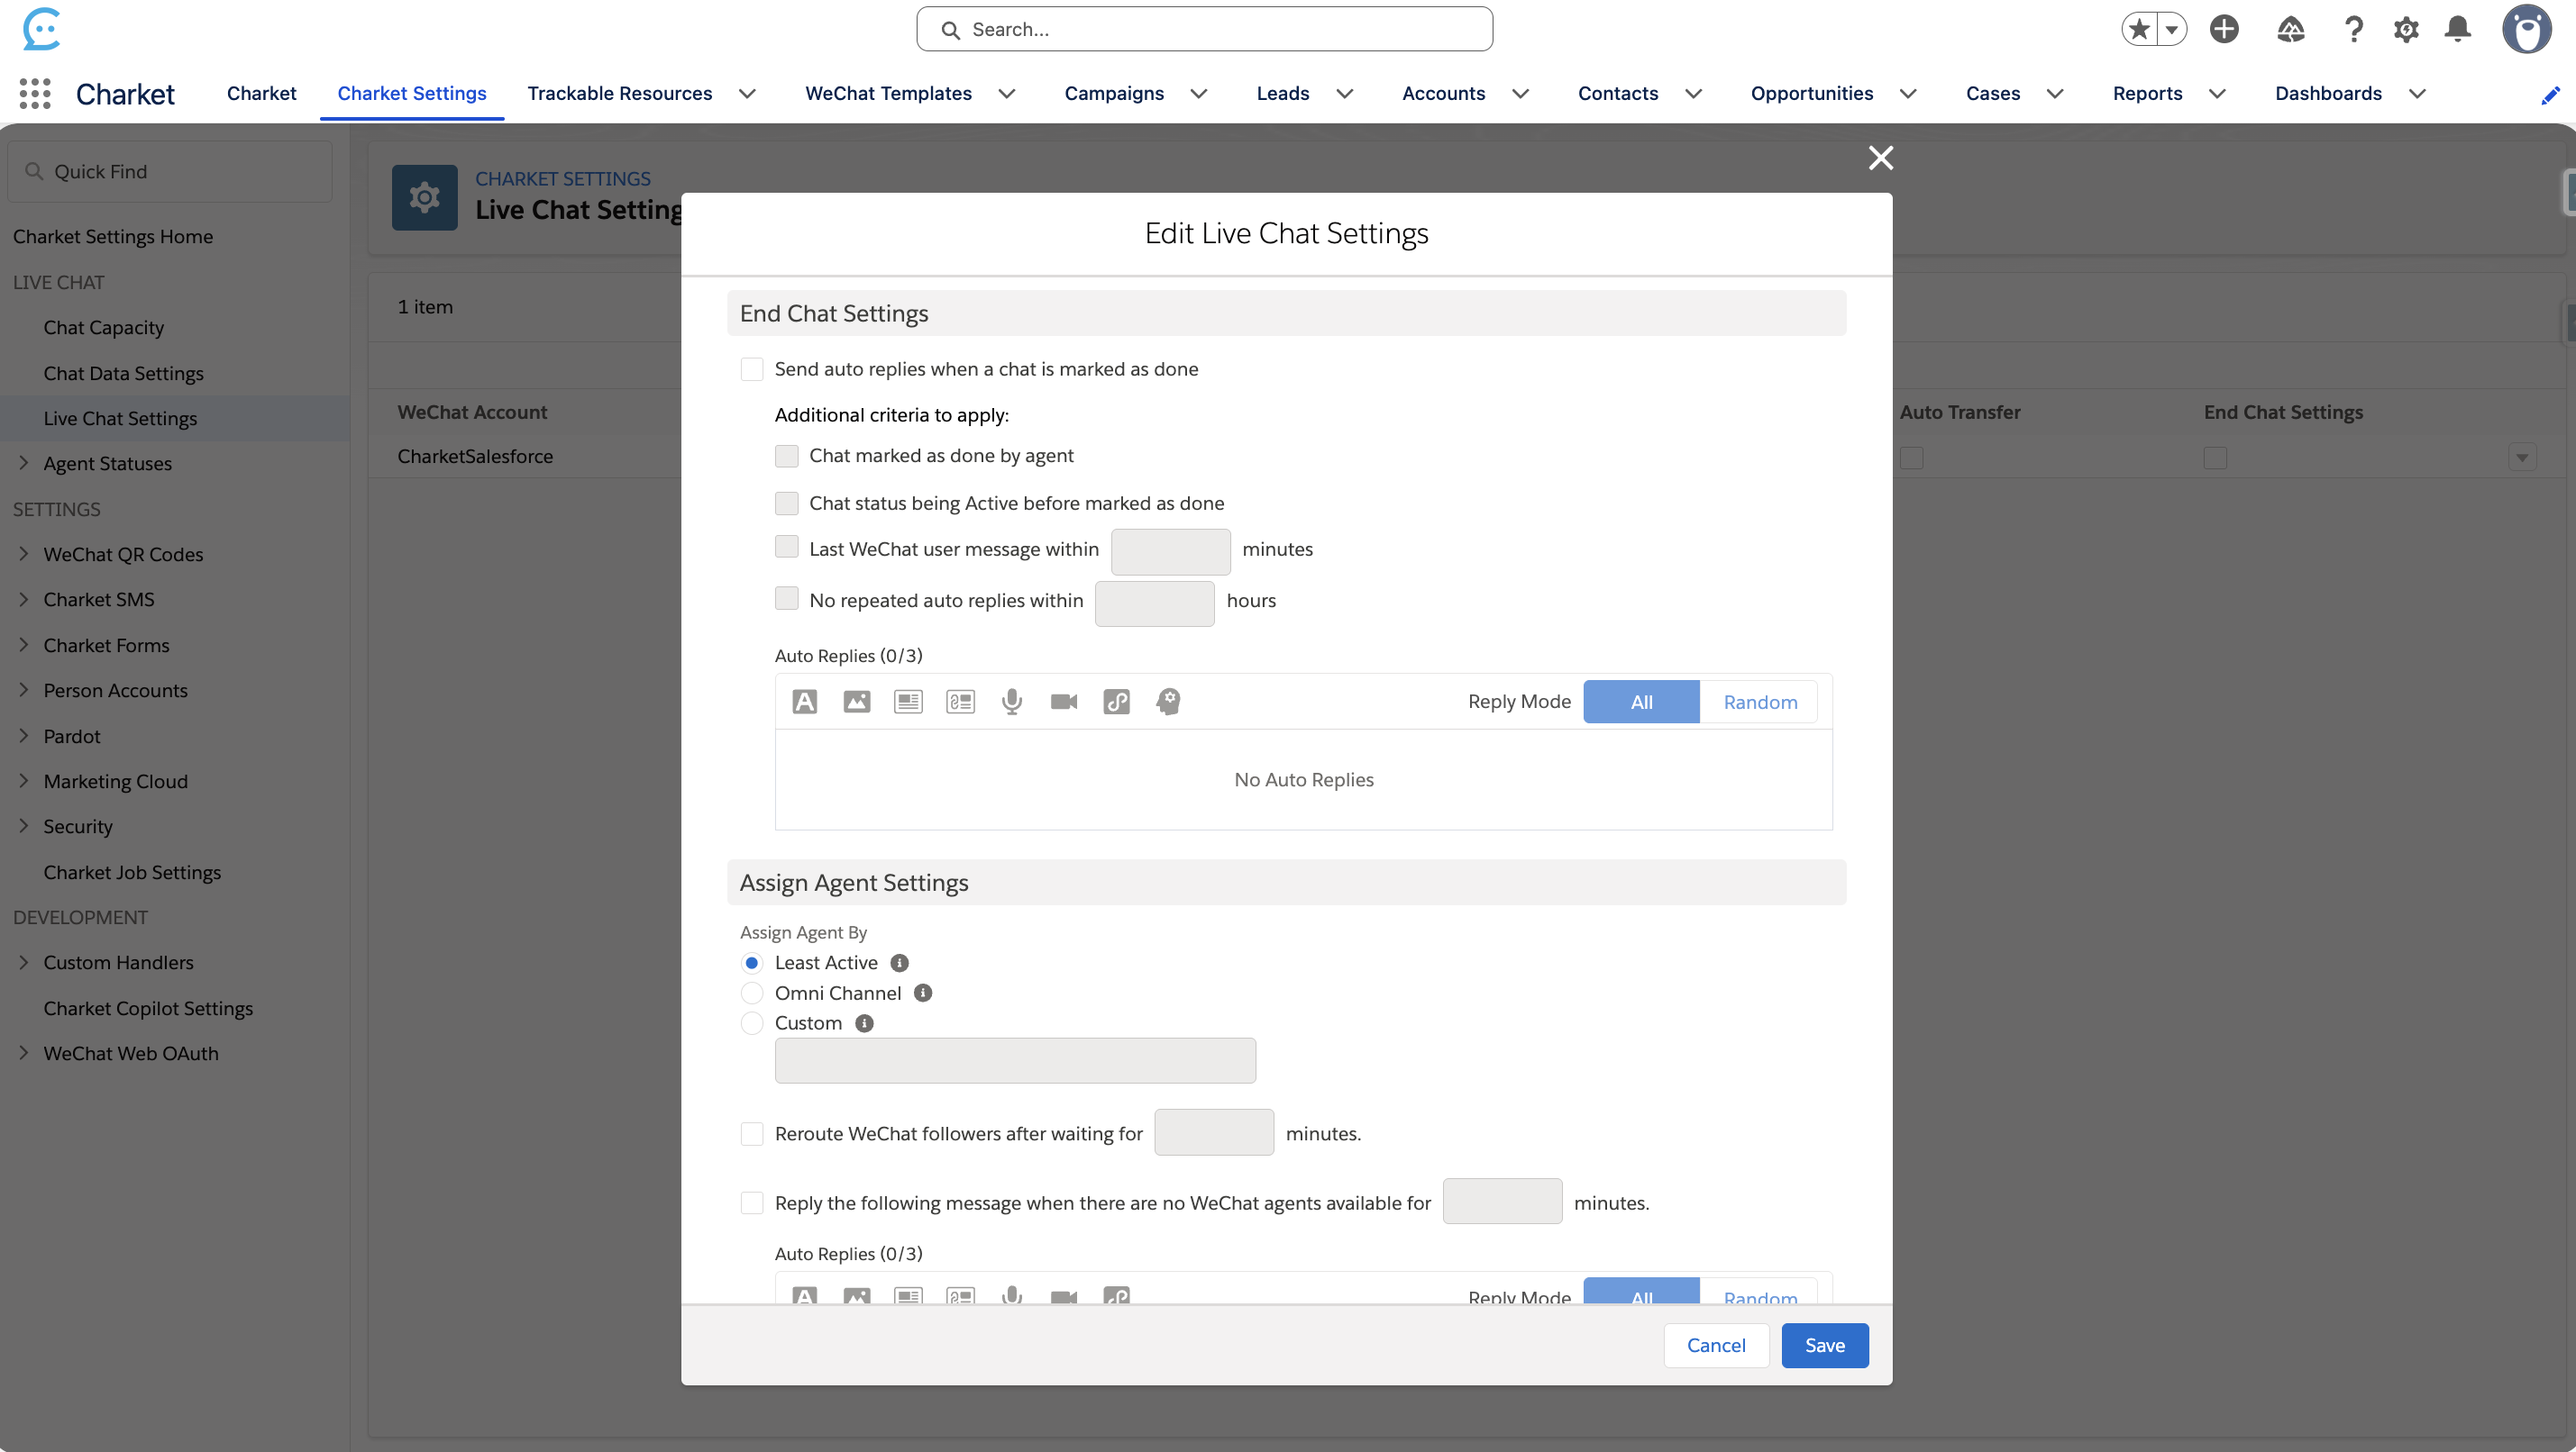2576x1452 pixels.
Task: Click the global Search field
Action: 1204,29
